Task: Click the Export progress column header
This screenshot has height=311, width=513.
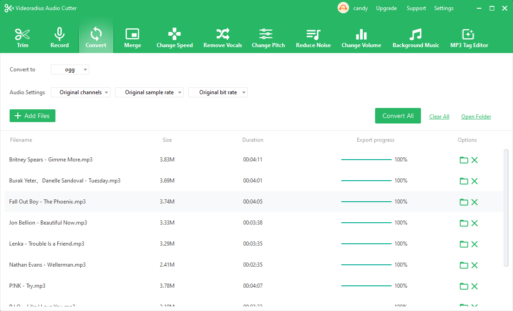Action: [376, 140]
